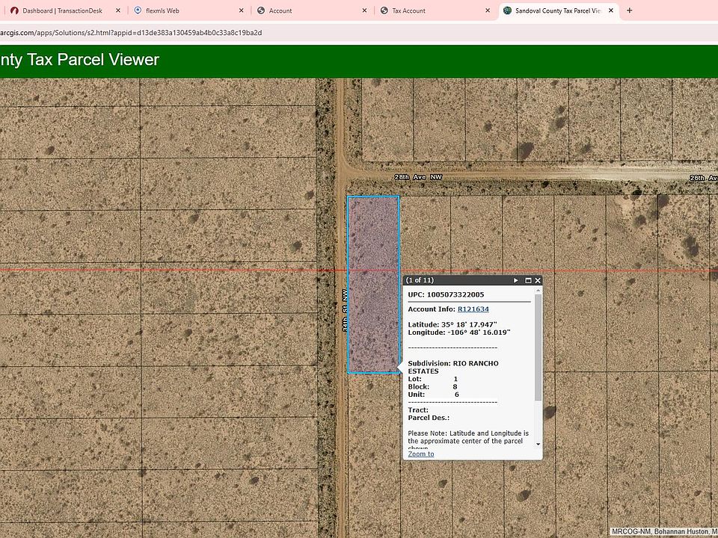Open a new browser tab
Image resolution: width=718 pixels, height=538 pixels.
(x=629, y=10)
